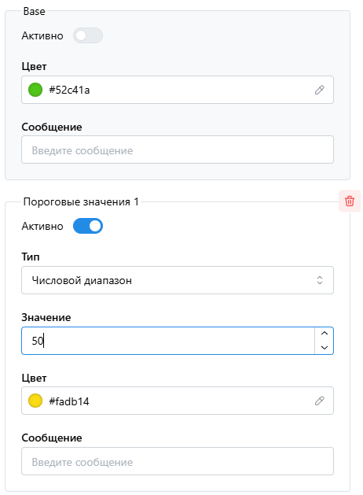Decrease Значение with the down arrow

tap(324, 348)
